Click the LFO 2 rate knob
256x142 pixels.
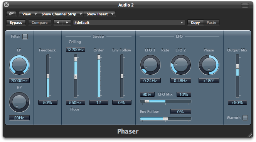pos(181,65)
